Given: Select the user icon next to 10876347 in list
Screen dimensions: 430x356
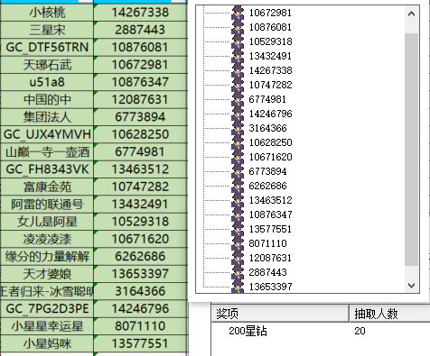Looking at the screenshot, I should click(238, 215).
